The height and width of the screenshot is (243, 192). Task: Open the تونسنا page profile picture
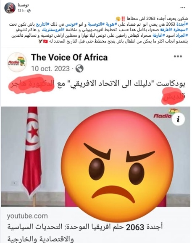(x=10, y=8)
